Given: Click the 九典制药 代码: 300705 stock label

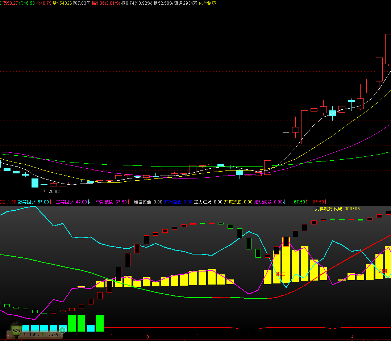Looking at the screenshot, I should point(337,209).
